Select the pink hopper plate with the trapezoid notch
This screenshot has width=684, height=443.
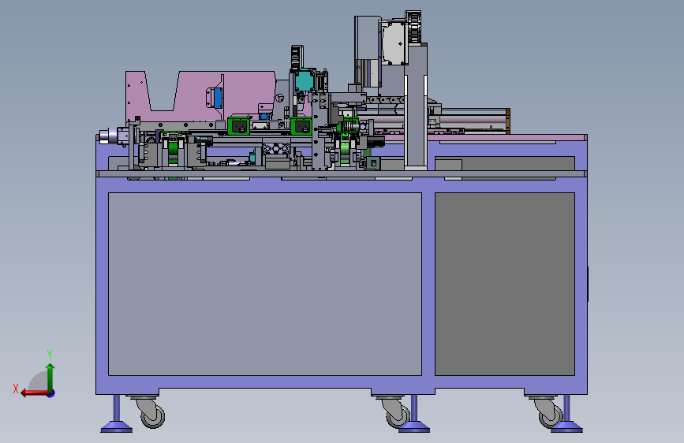[200, 96]
